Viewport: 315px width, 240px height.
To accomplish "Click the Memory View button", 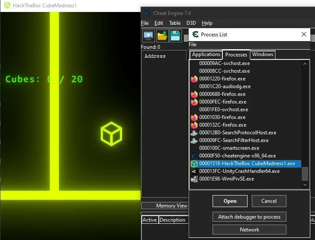I will click(172, 206).
